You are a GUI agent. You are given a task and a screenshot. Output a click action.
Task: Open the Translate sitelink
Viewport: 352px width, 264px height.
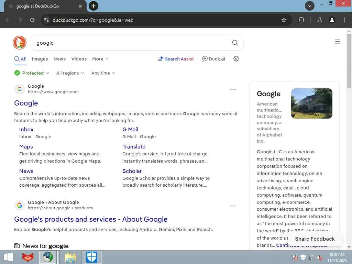[x=134, y=146]
